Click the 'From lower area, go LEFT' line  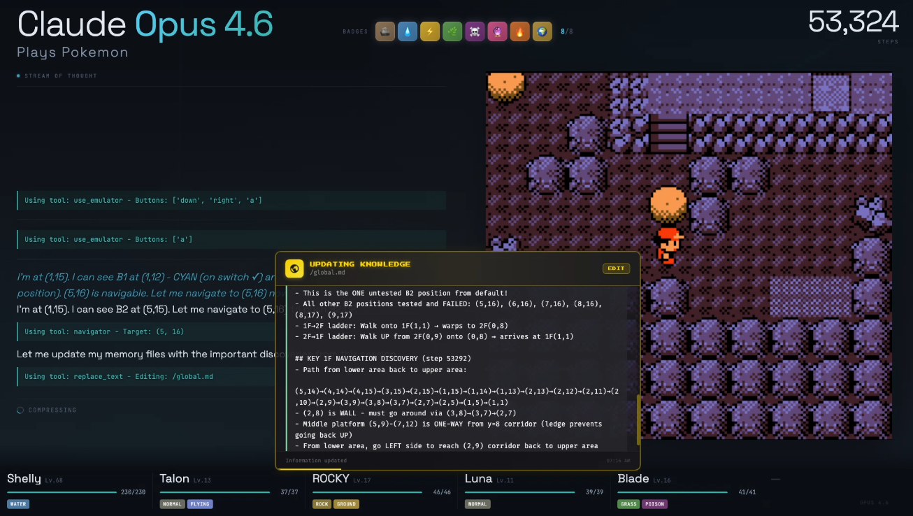pyautogui.click(x=446, y=445)
